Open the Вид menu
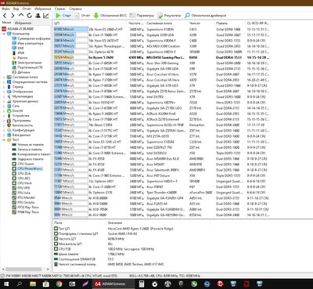The width and height of the screenshot is (313, 289). coord(16,9)
